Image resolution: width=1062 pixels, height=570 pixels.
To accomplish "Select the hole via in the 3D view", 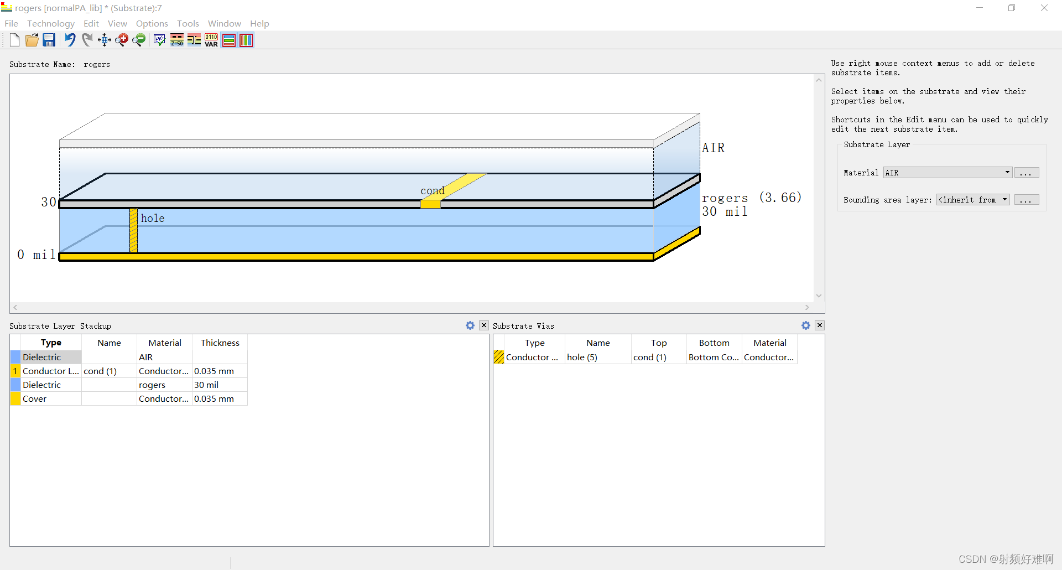I will click(133, 230).
